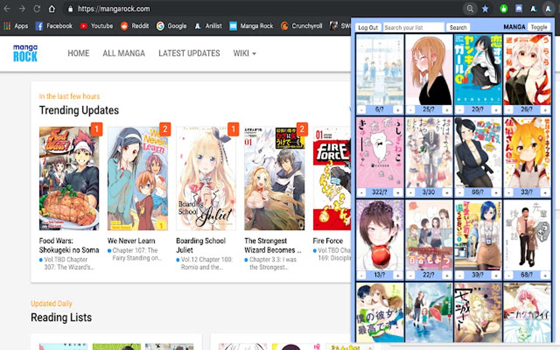Expand the WIKI dropdown
Image resolution: width=560 pixels, height=350 pixels.
[x=244, y=53]
